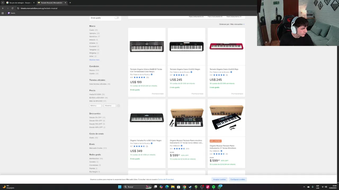Click star rating of Yamaha Psr-e383
The image size is (339, 190).
coord(139,146)
